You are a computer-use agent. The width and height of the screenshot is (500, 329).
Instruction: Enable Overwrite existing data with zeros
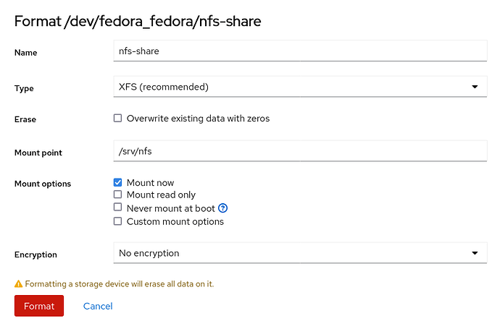click(x=118, y=119)
